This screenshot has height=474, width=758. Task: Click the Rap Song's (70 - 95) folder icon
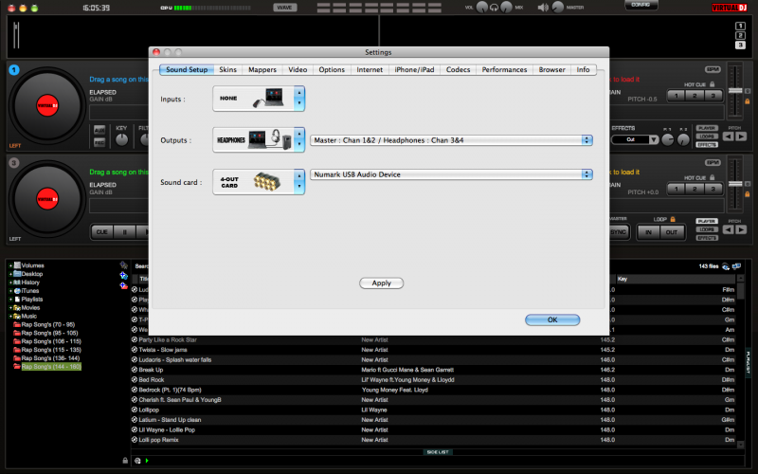coord(18,324)
